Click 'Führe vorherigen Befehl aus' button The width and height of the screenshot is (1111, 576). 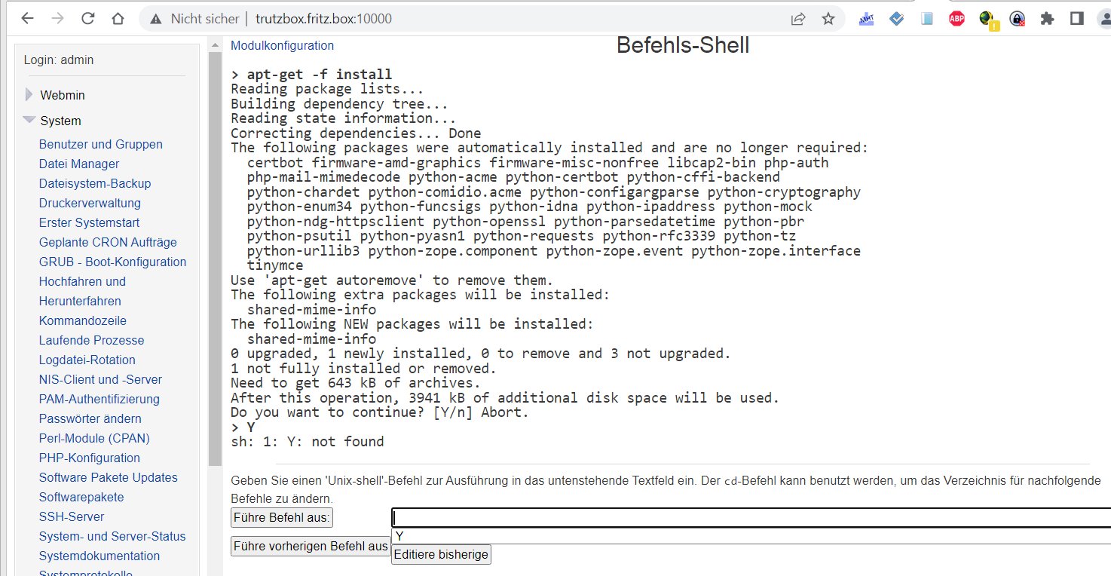[311, 546]
